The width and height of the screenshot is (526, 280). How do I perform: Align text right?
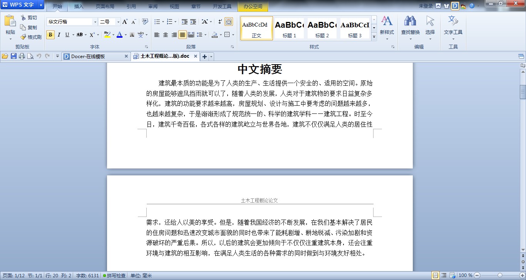coord(174,35)
